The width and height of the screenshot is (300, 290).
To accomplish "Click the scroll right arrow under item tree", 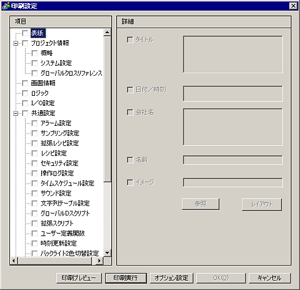I will coord(99,261).
